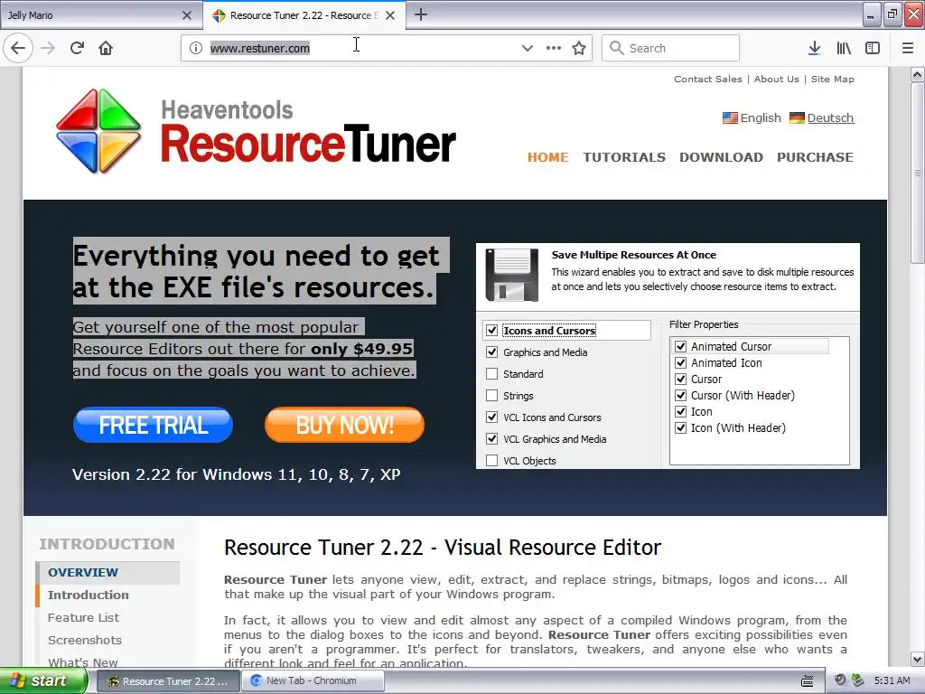Click the German flag icon

[797, 118]
